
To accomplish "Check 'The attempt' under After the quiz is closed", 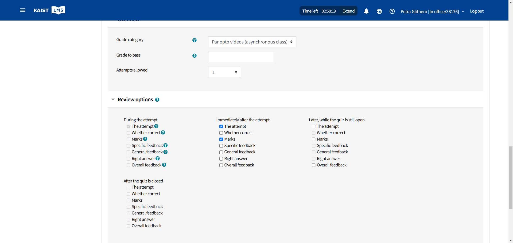I will click(x=129, y=188).
